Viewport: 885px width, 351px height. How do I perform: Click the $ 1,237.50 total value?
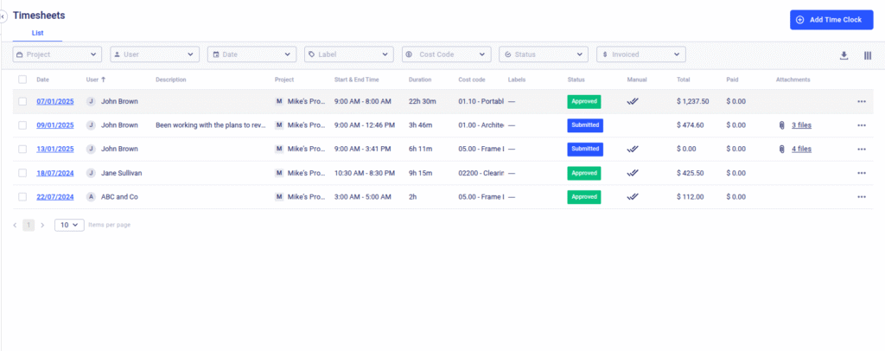tap(692, 101)
